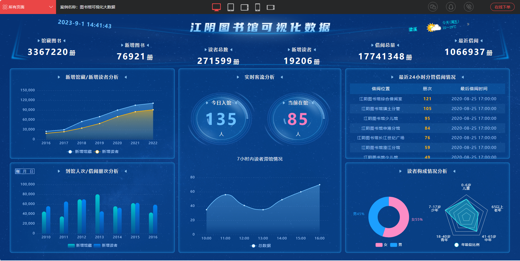Click the QQ contact icon
The height and width of the screenshot is (261, 520).
click(451, 7)
